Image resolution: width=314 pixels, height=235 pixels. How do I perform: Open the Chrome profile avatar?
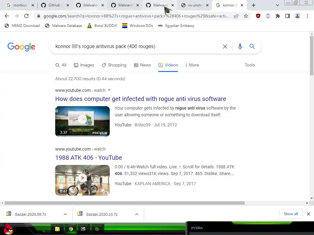pos(297,16)
